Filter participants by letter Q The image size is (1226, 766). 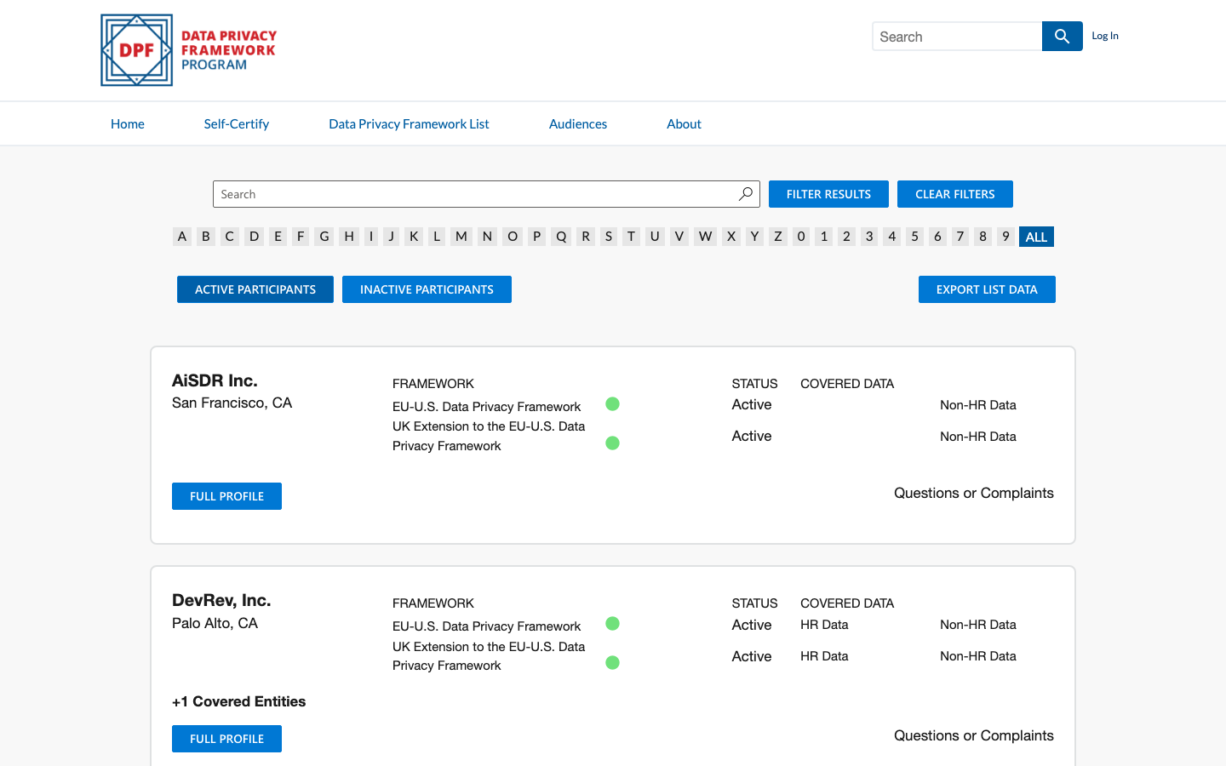[x=561, y=237]
